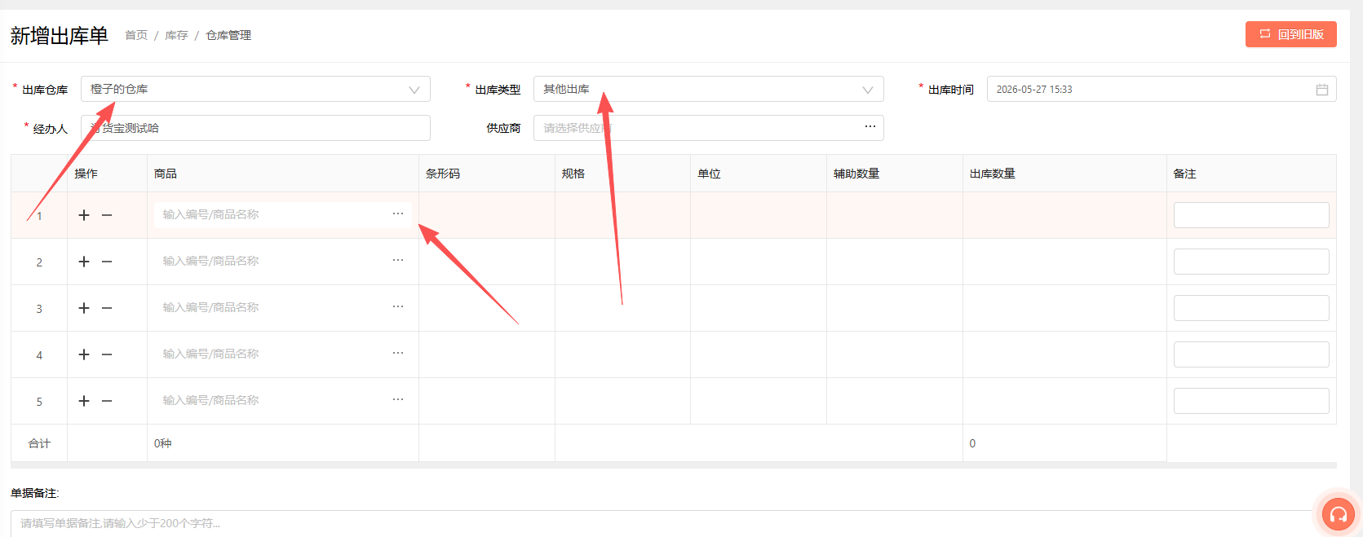
Task: Click the 出库时间 date field
Action: pos(1162,89)
